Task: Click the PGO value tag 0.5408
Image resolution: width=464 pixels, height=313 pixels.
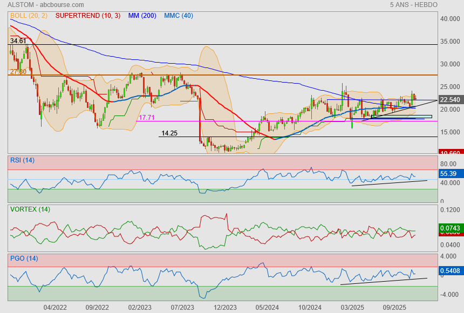Action: coord(450,270)
